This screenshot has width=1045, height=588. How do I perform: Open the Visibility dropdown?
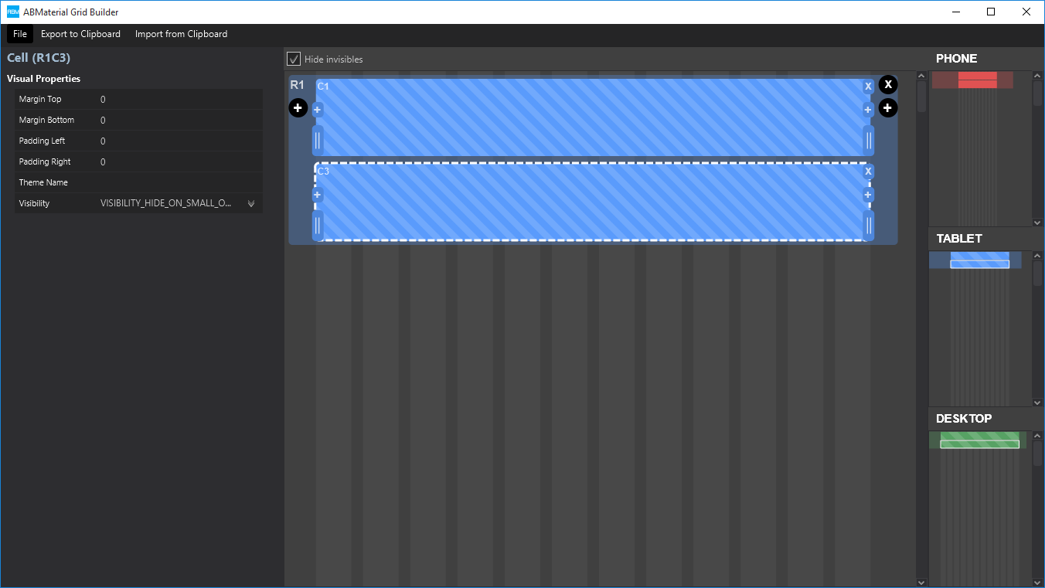coord(250,203)
